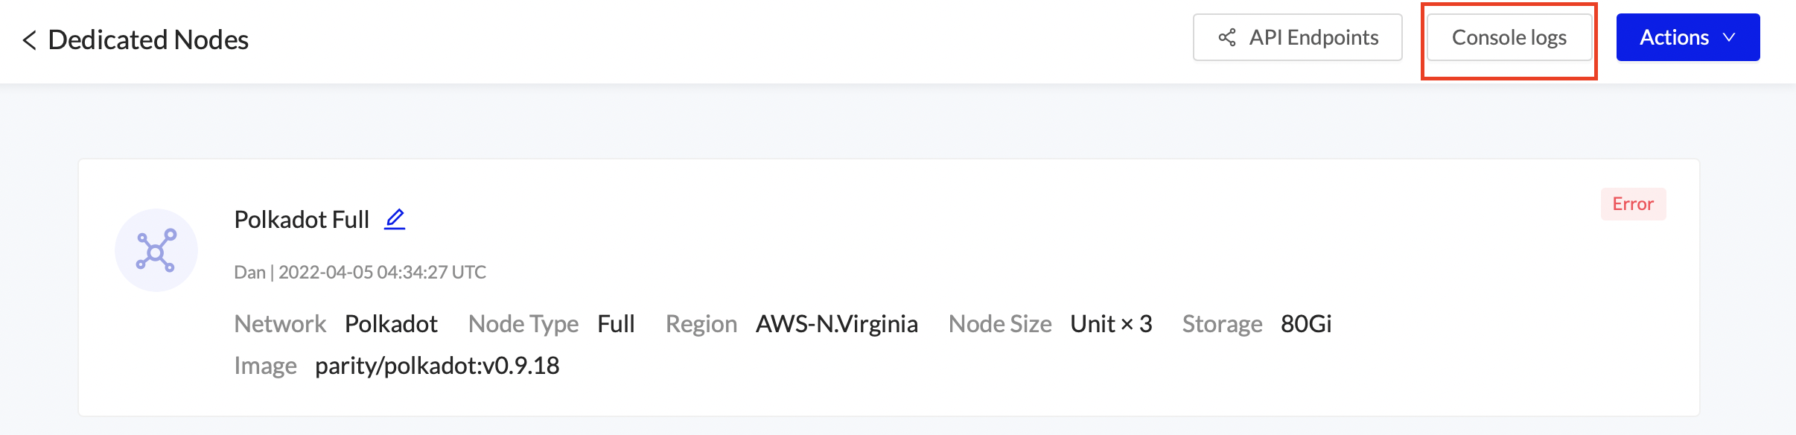This screenshot has height=435, width=1796.
Task: Click the back chevron arrow icon
Action: (x=30, y=40)
